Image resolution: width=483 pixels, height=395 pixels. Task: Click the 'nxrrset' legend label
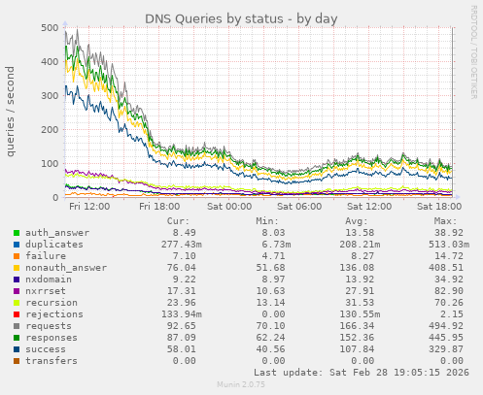tap(46, 291)
